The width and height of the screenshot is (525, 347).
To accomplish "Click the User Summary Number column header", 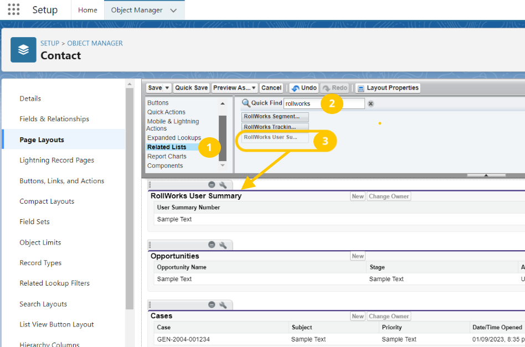I will tap(188, 208).
